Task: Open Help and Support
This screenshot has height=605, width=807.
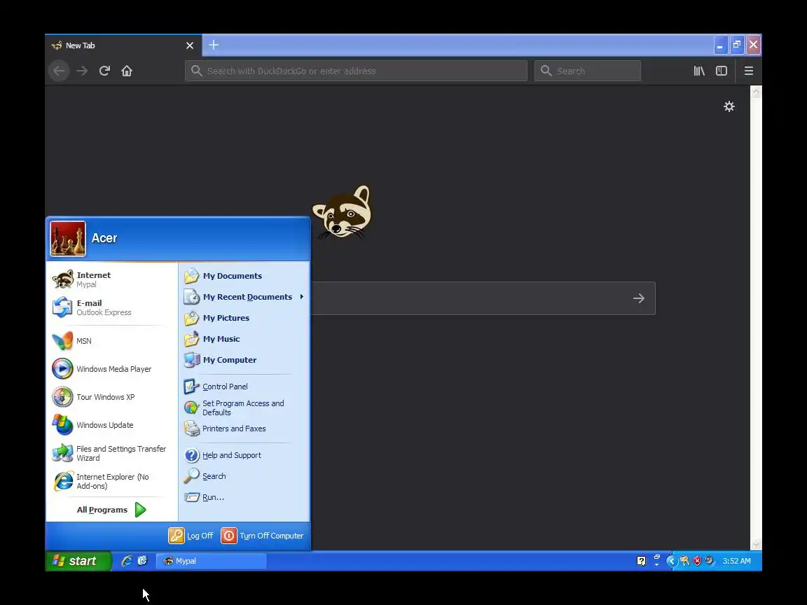Action: pos(244,455)
